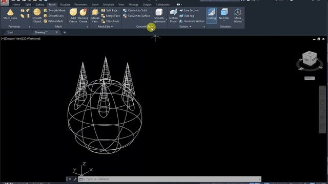This screenshot has width=328, height=184.
Task: Toggle the Culling selection option
Action: click(212, 15)
